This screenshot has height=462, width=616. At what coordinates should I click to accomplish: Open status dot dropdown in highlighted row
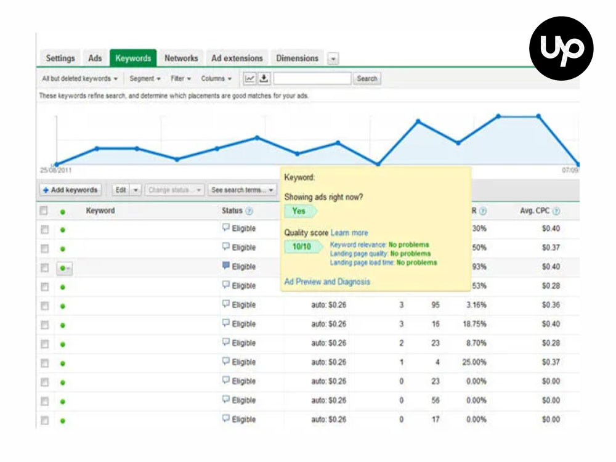(65, 269)
